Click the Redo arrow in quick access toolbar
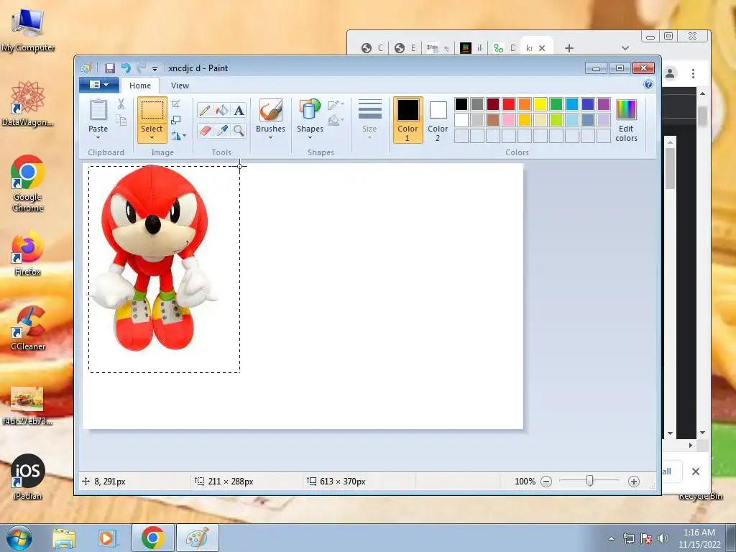The width and height of the screenshot is (736, 552). (141, 68)
